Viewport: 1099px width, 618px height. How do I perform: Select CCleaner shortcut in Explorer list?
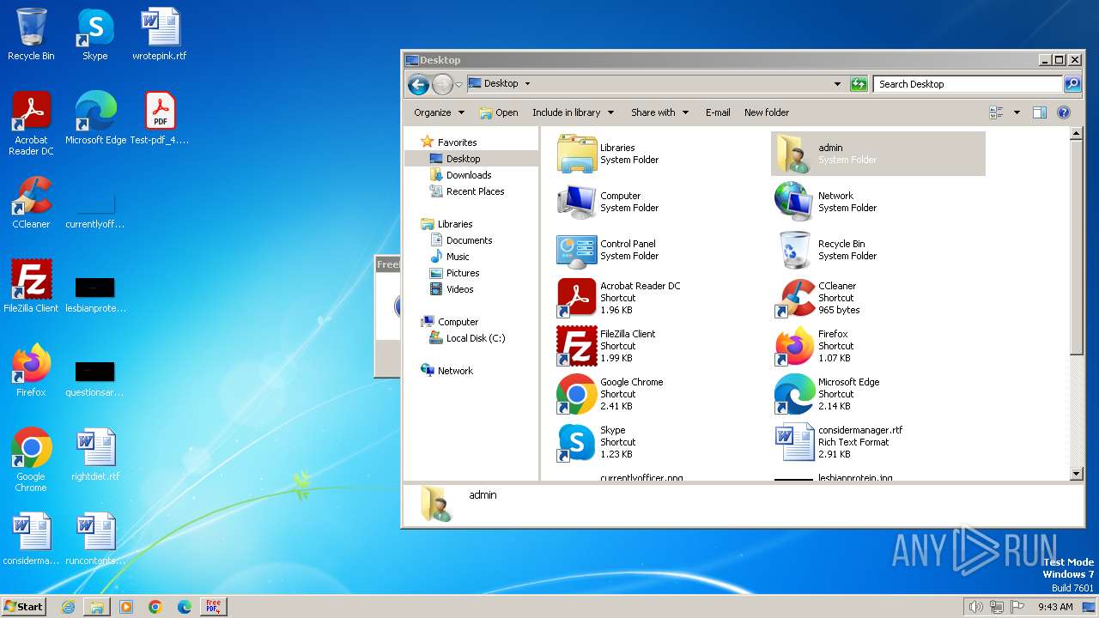coord(816,298)
